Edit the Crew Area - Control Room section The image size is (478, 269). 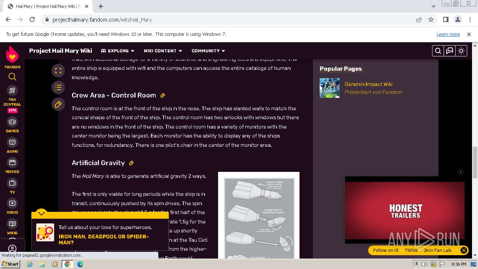click(x=163, y=95)
